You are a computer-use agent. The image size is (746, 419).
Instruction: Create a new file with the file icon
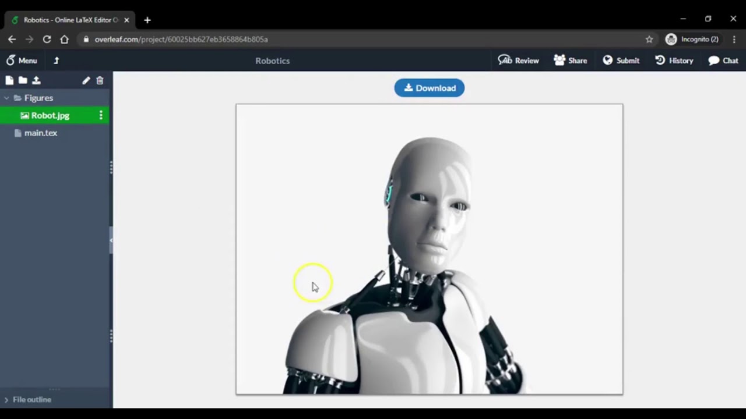9,80
